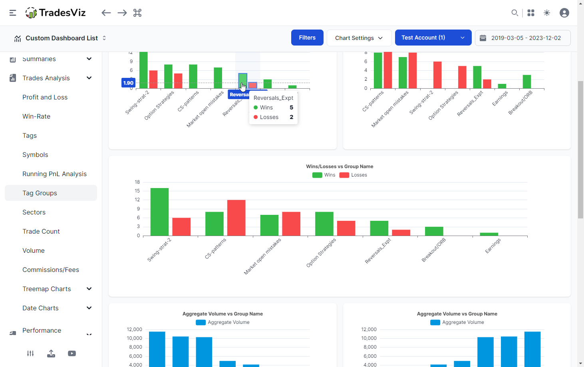Open the Test Account (1) selector
The width and height of the screenshot is (584, 367).
pyautogui.click(x=433, y=38)
